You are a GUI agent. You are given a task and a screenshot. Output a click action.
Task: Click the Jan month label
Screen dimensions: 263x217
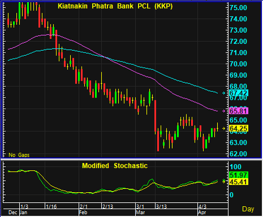(24, 212)
